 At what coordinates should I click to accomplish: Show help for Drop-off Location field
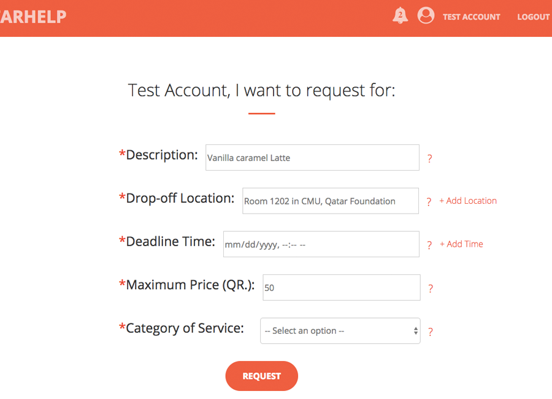click(429, 202)
